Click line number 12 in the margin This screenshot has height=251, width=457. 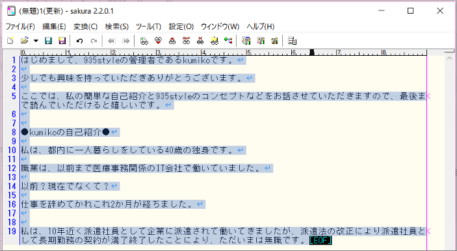coord(12,168)
